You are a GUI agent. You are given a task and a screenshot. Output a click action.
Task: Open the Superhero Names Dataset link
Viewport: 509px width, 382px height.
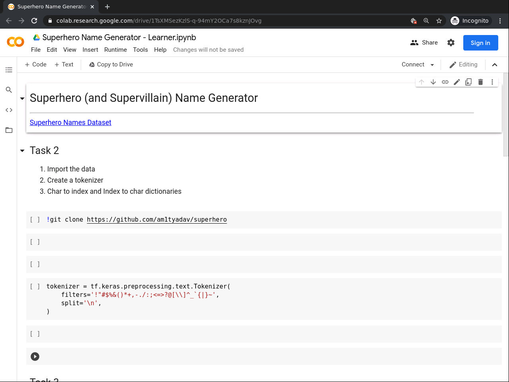coord(70,123)
